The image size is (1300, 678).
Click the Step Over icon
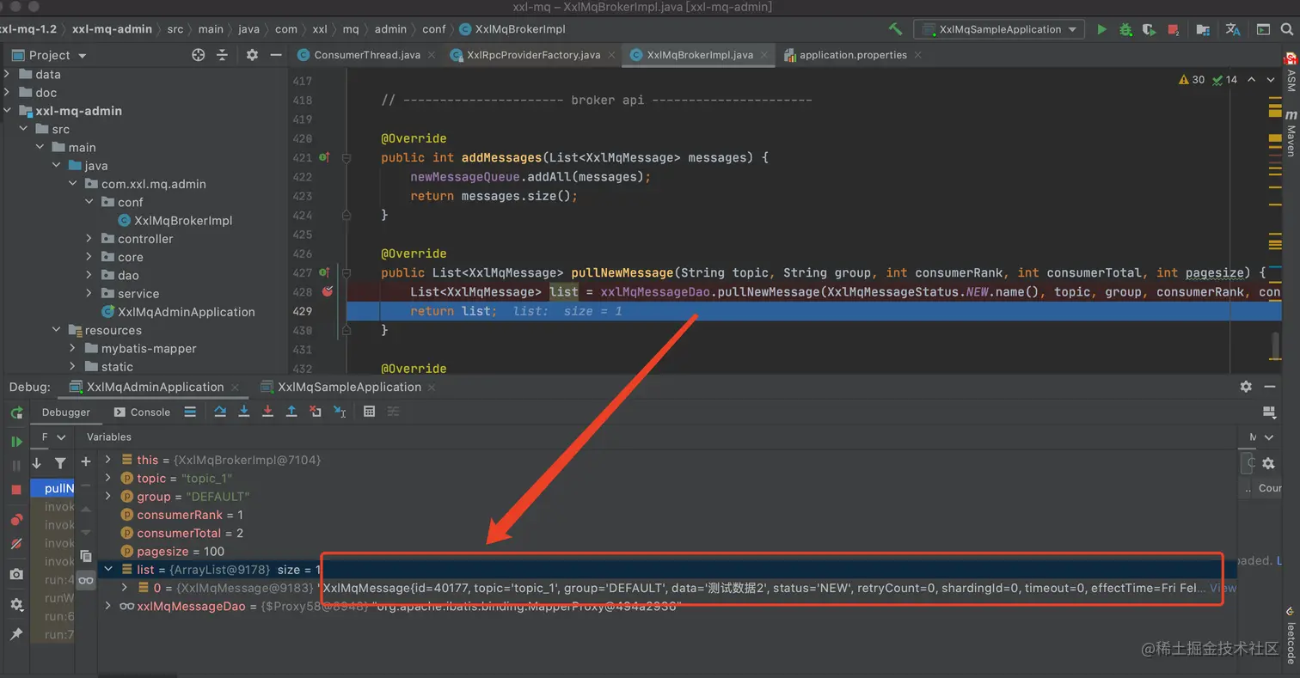[220, 412]
